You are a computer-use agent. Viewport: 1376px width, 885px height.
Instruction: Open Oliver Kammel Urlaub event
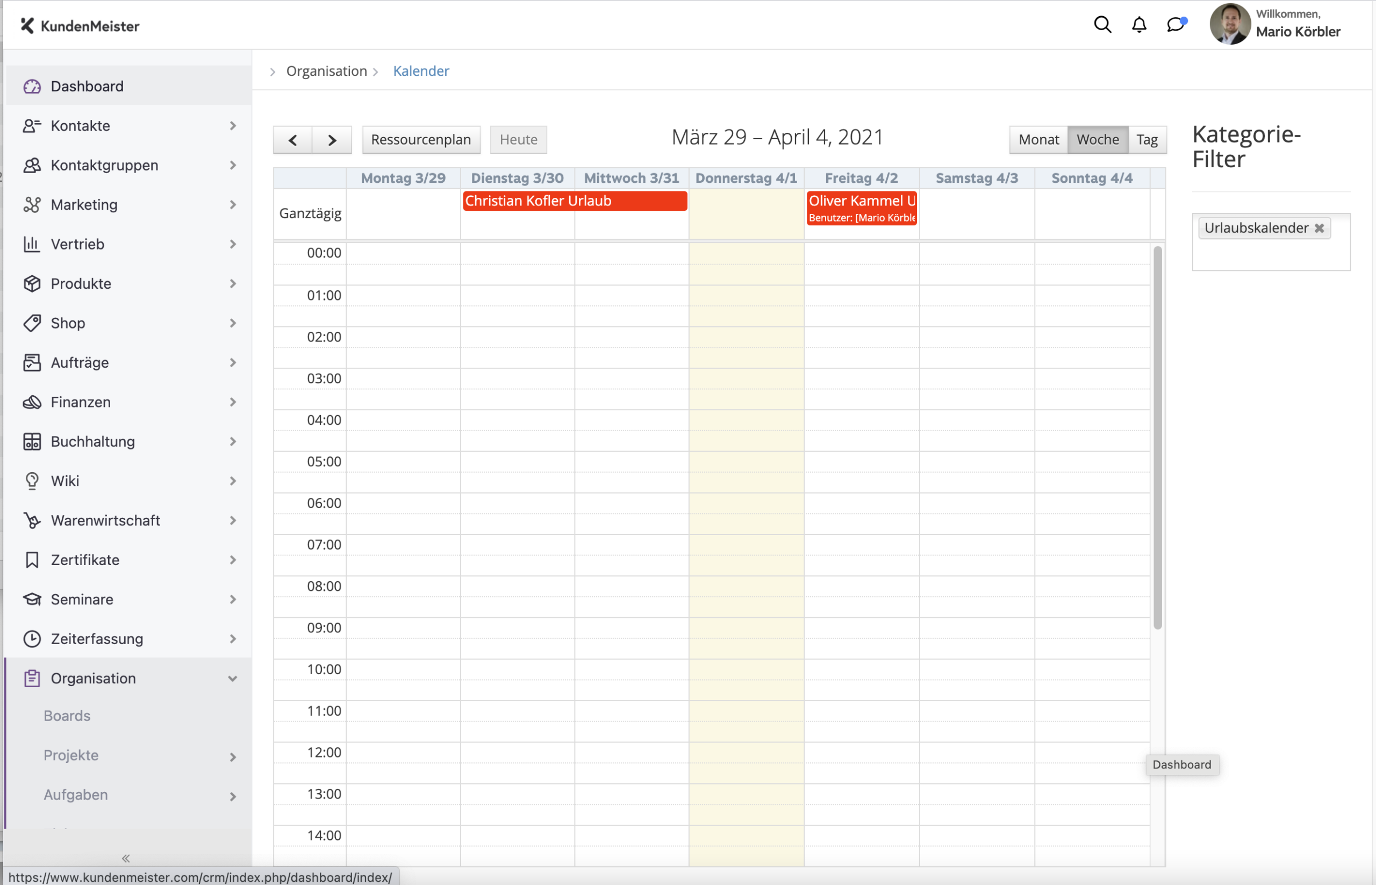[x=862, y=208]
